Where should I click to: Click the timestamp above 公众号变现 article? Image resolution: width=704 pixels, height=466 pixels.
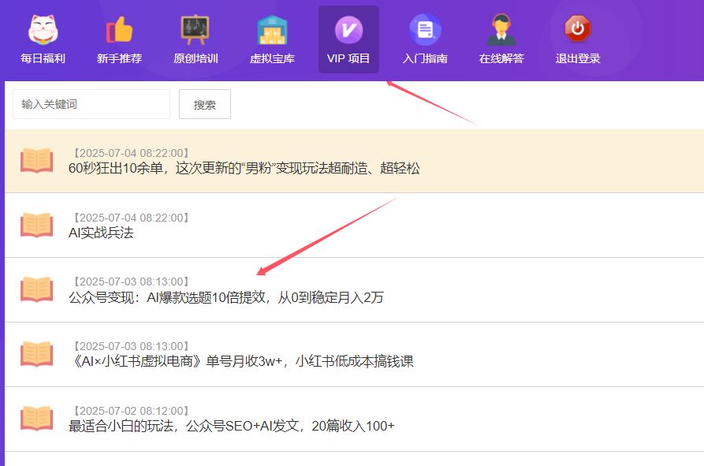tap(131, 281)
